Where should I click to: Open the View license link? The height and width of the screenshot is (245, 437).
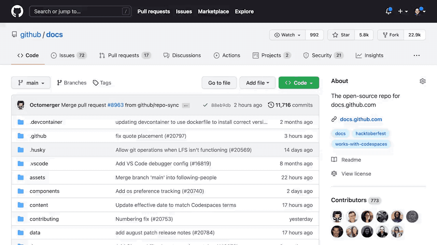point(351,174)
